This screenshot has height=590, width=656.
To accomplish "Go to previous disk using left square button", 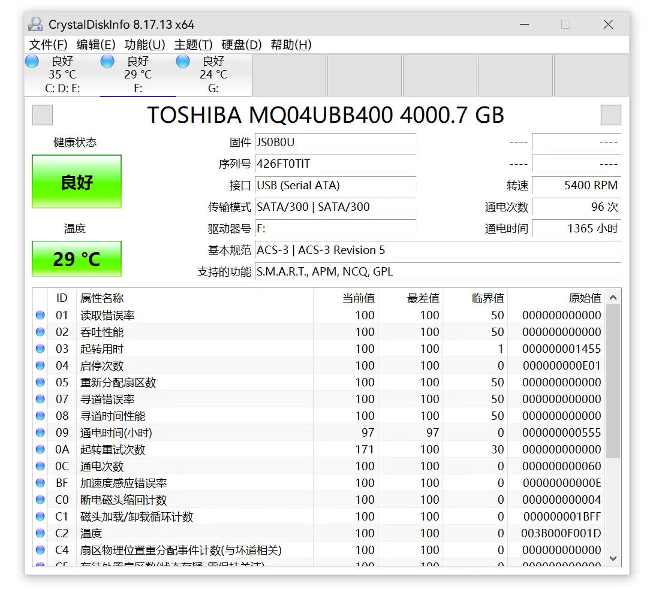I will tap(43, 115).
